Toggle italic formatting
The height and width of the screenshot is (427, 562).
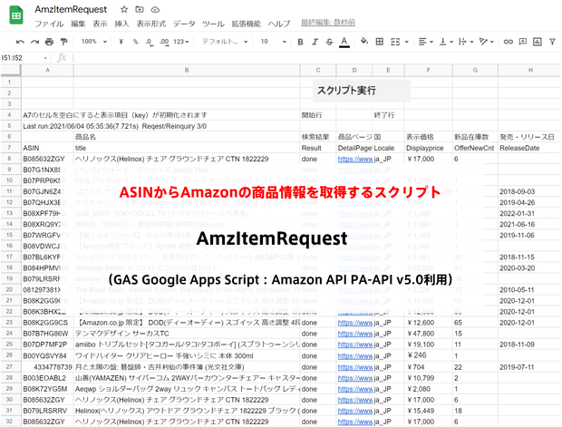tap(315, 42)
